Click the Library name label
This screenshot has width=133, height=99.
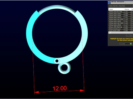click(x=117, y=6)
